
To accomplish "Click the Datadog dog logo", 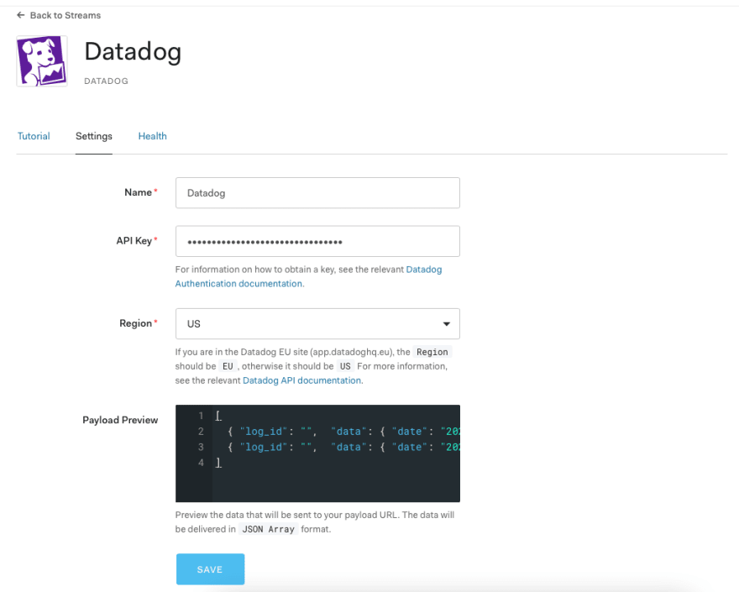I will click(42, 60).
